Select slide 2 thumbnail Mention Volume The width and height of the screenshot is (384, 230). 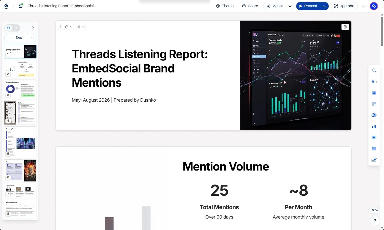[x=20, y=69]
